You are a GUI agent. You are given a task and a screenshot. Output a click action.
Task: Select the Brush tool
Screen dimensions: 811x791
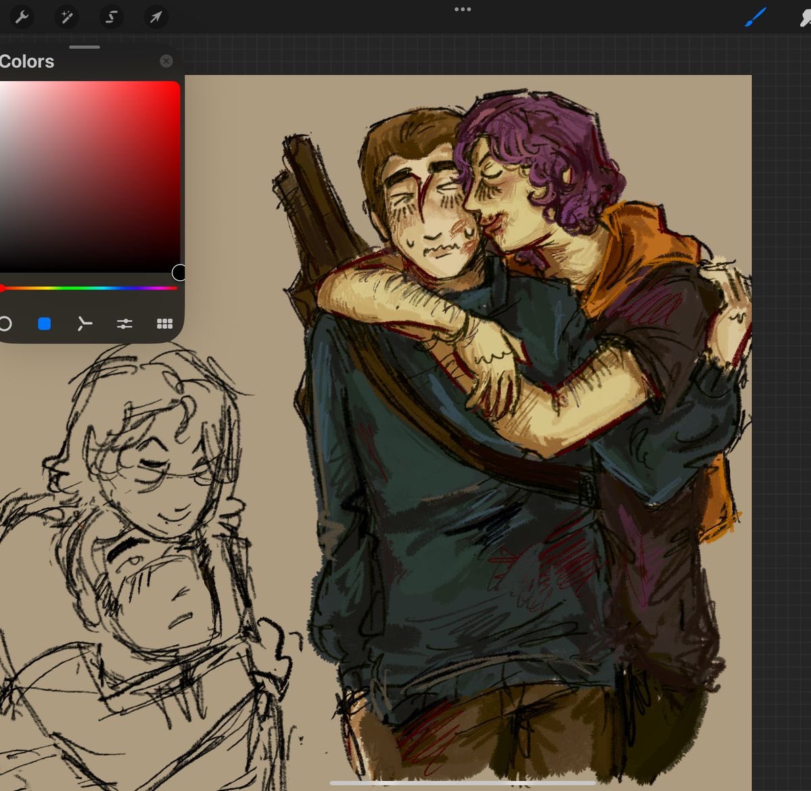(756, 18)
